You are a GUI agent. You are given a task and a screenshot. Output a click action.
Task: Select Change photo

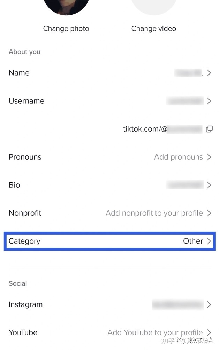pyautogui.click(x=66, y=28)
